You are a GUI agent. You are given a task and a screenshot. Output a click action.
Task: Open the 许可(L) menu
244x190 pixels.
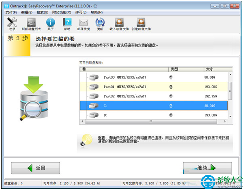pos(81,13)
